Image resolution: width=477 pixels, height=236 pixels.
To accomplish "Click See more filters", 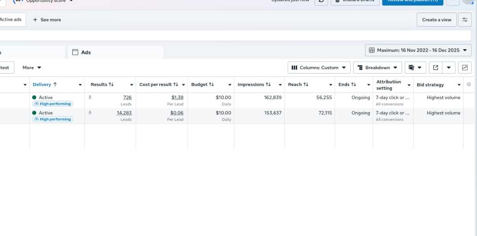I will click(47, 19).
